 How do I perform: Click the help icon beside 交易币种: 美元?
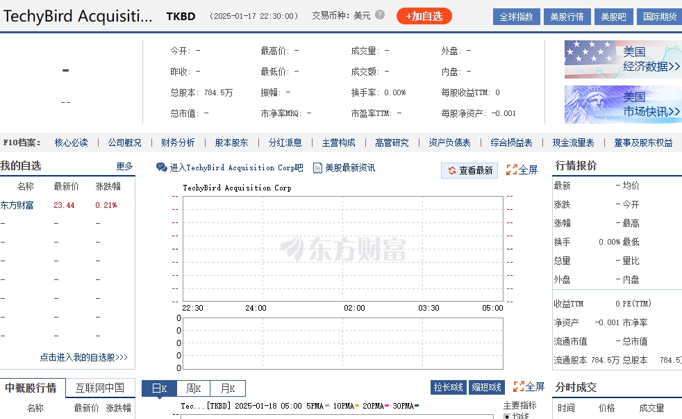point(380,15)
